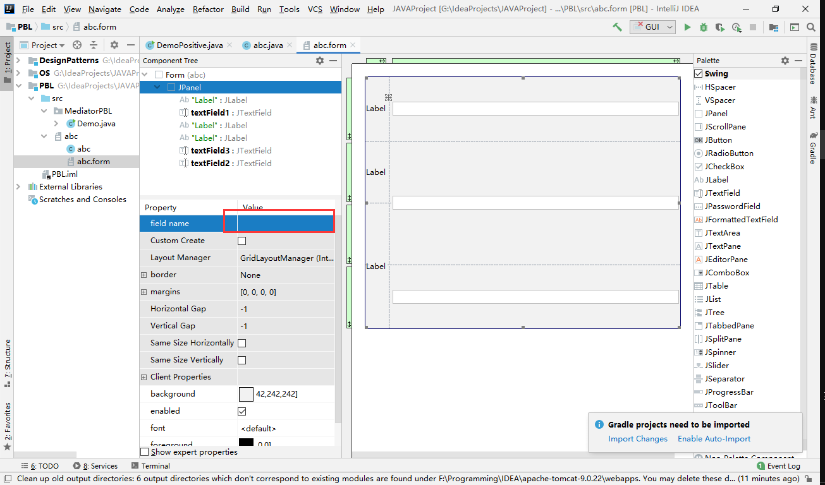The width and height of the screenshot is (825, 485).
Task: Uncheck the enabled property checkbox
Action: pos(242,411)
